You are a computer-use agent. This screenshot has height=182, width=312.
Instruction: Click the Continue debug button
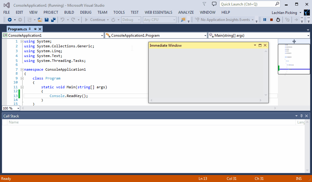point(95,20)
